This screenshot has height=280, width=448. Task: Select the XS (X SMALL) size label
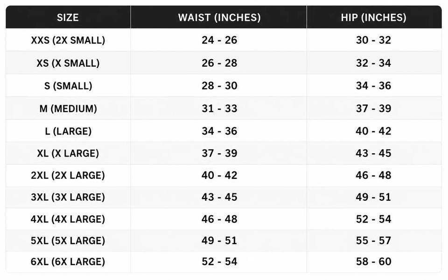click(68, 63)
